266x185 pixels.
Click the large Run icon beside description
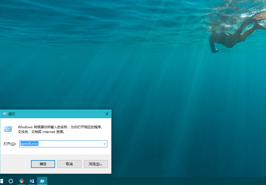[x=8, y=129]
